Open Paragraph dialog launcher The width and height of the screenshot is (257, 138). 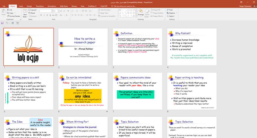116,19
